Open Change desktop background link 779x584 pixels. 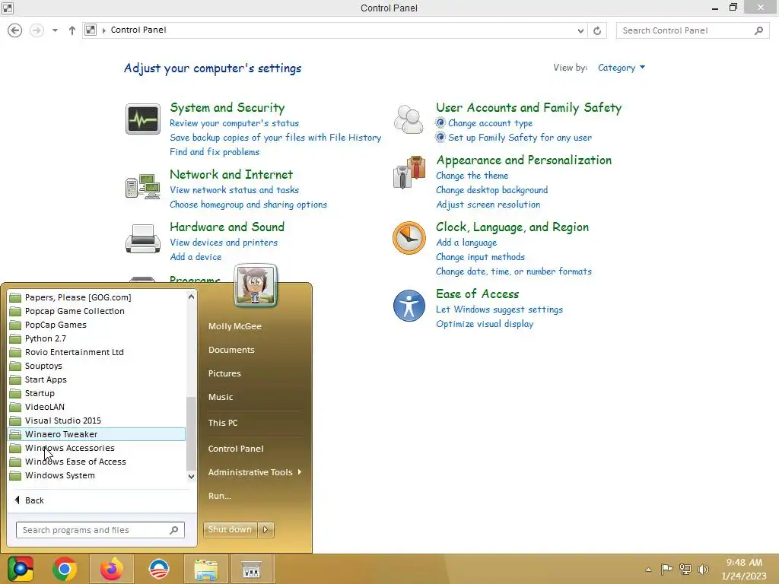pyautogui.click(x=492, y=190)
